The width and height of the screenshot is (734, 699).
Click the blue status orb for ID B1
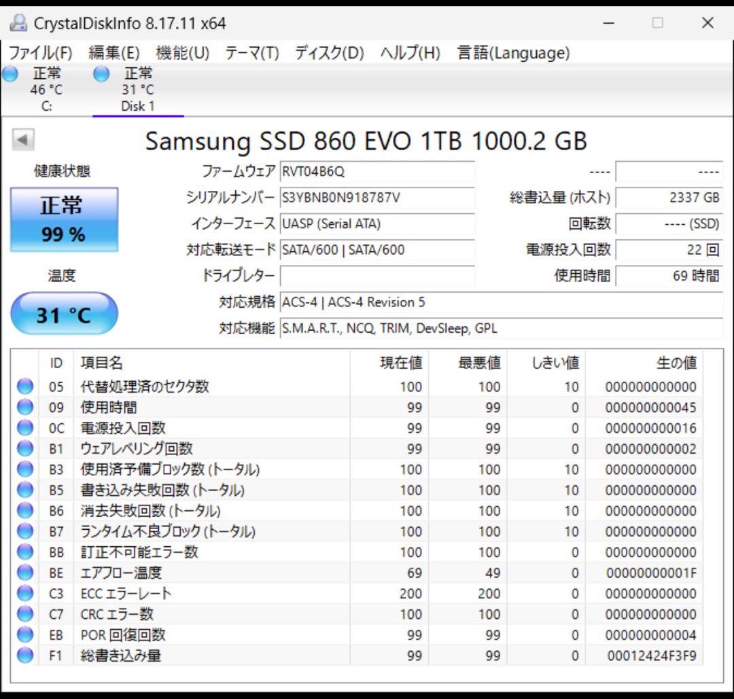25,448
